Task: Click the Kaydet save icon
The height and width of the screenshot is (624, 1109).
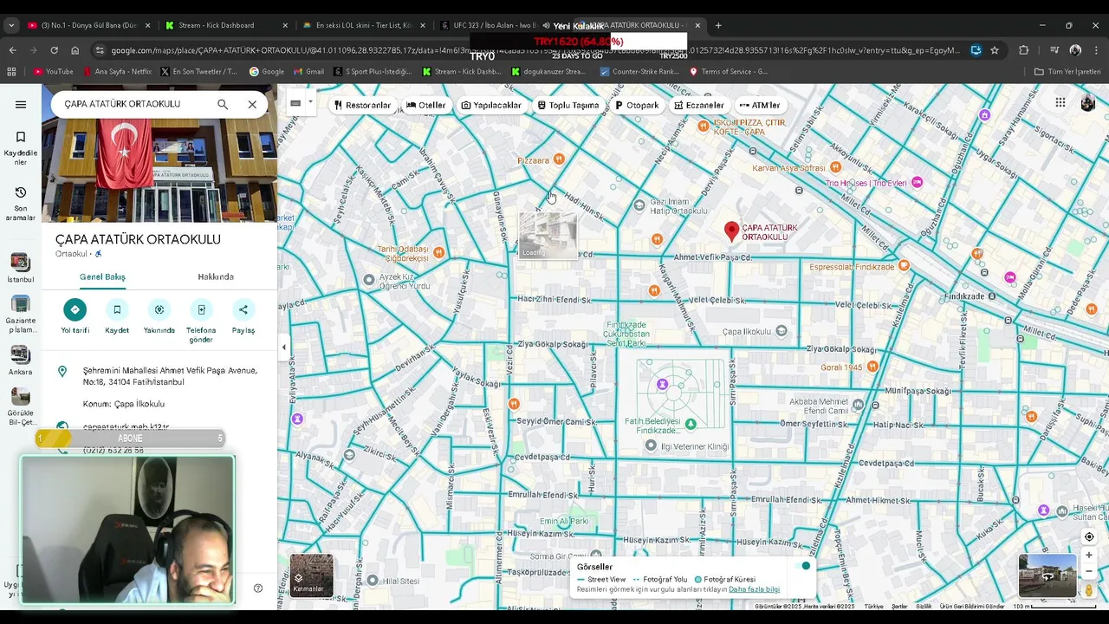Action: pyautogui.click(x=117, y=309)
